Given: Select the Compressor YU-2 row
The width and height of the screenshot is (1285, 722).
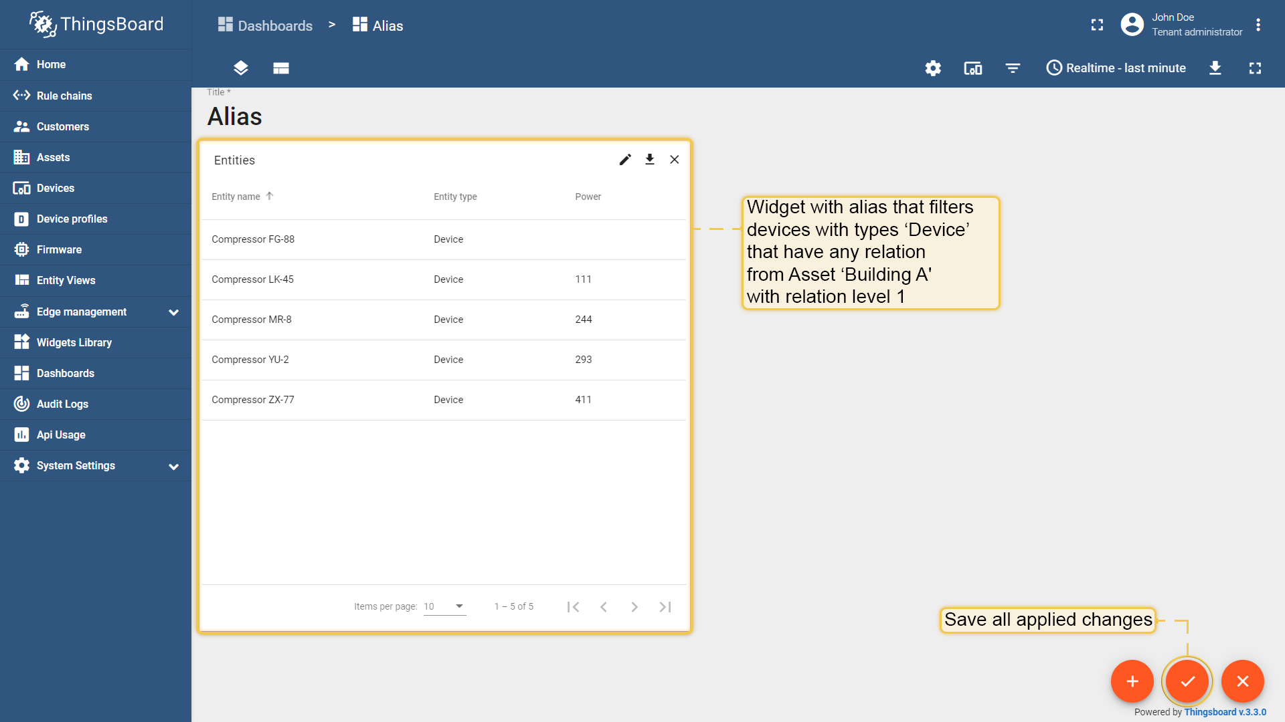Looking at the screenshot, I should tap(444, 360).
